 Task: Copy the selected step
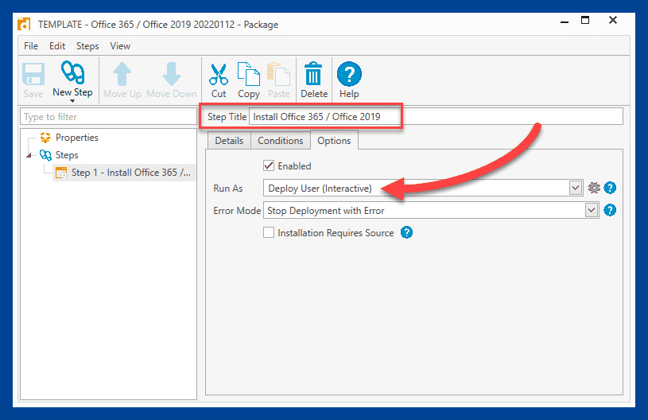249,80
